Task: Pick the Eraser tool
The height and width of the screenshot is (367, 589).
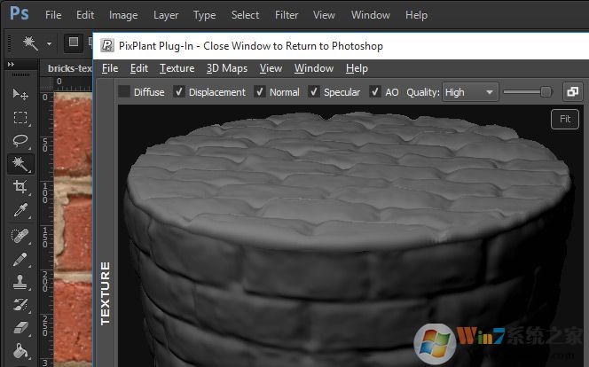Action: tap(20, 328)
